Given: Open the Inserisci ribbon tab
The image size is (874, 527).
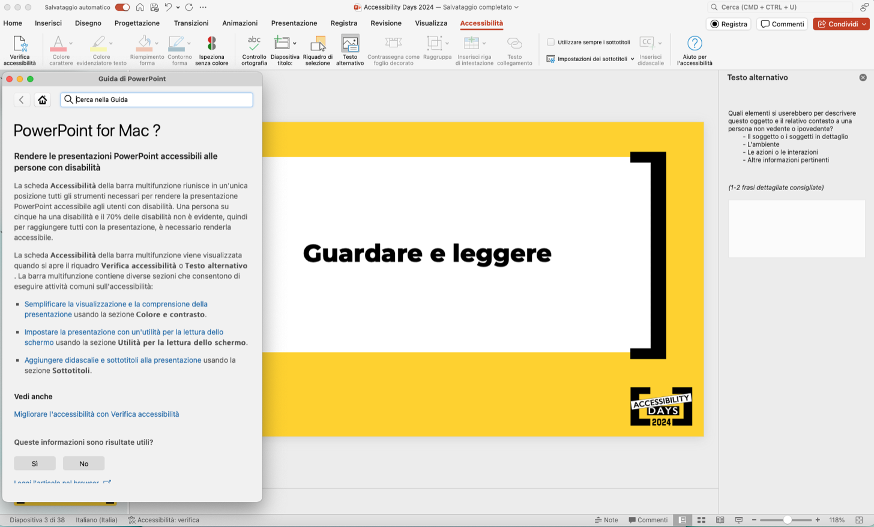Looking at the screenshot, I should tap(48, 23).
